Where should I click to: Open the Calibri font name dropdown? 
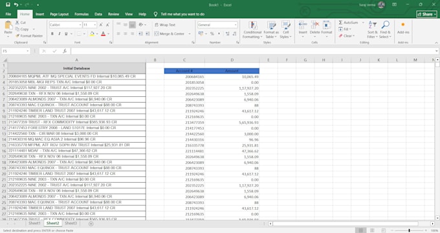tap(80, 25)
